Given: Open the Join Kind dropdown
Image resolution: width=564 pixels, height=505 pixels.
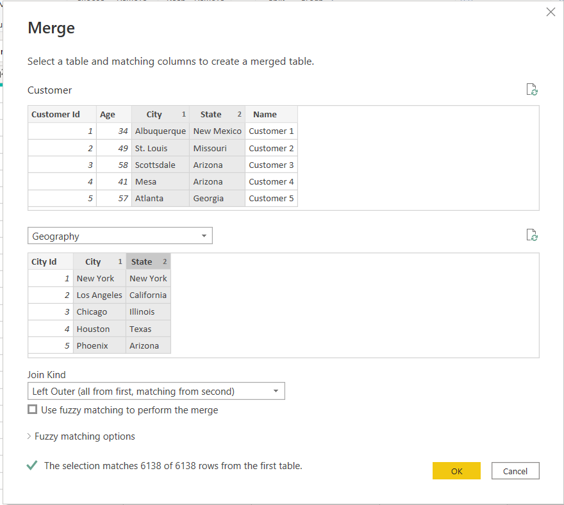Looking at the screenshot, I should click(156, 391).
